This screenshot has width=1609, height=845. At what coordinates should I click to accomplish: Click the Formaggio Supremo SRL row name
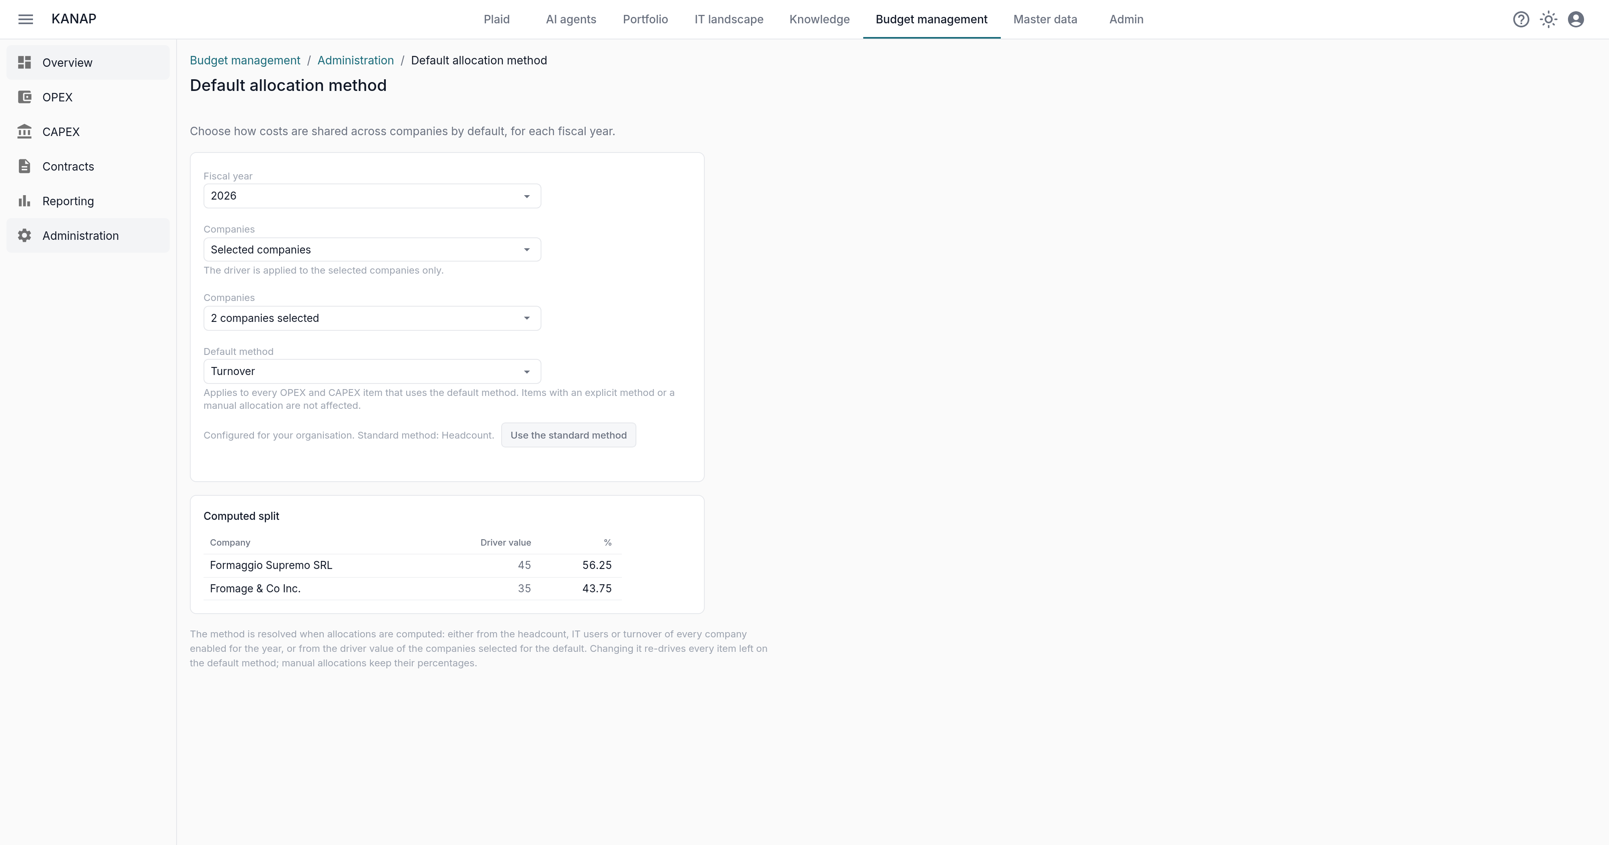tap(271, 565)
